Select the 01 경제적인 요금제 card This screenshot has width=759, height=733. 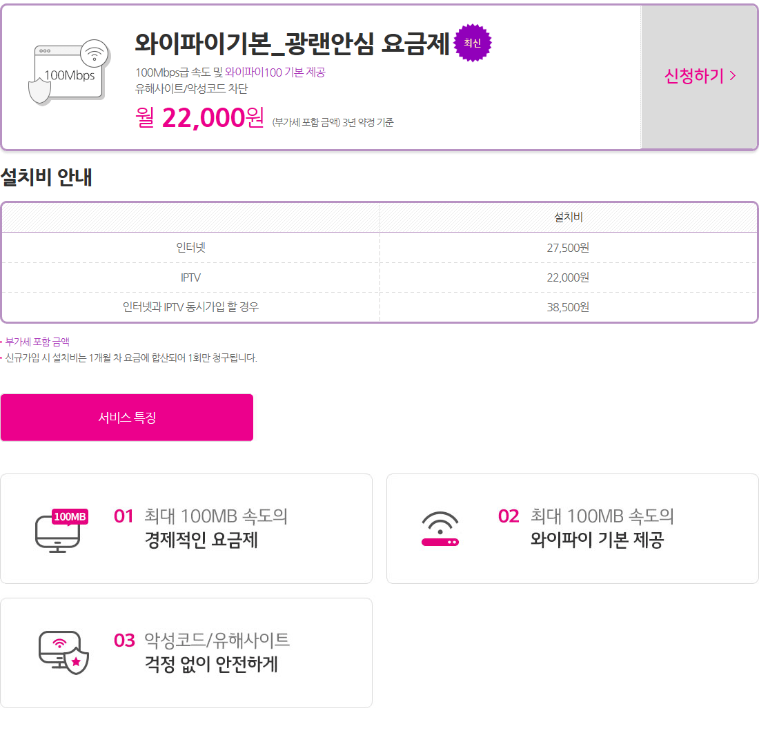(x=186, y=529)
